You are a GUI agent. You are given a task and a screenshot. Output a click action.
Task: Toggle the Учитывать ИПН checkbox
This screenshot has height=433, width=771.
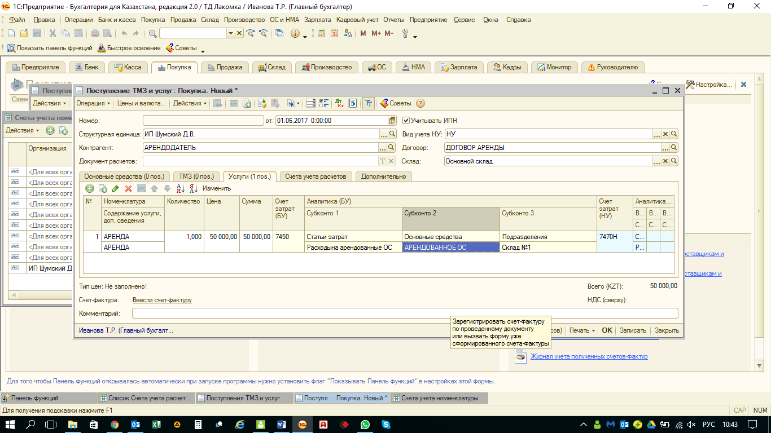pos(406,120)
